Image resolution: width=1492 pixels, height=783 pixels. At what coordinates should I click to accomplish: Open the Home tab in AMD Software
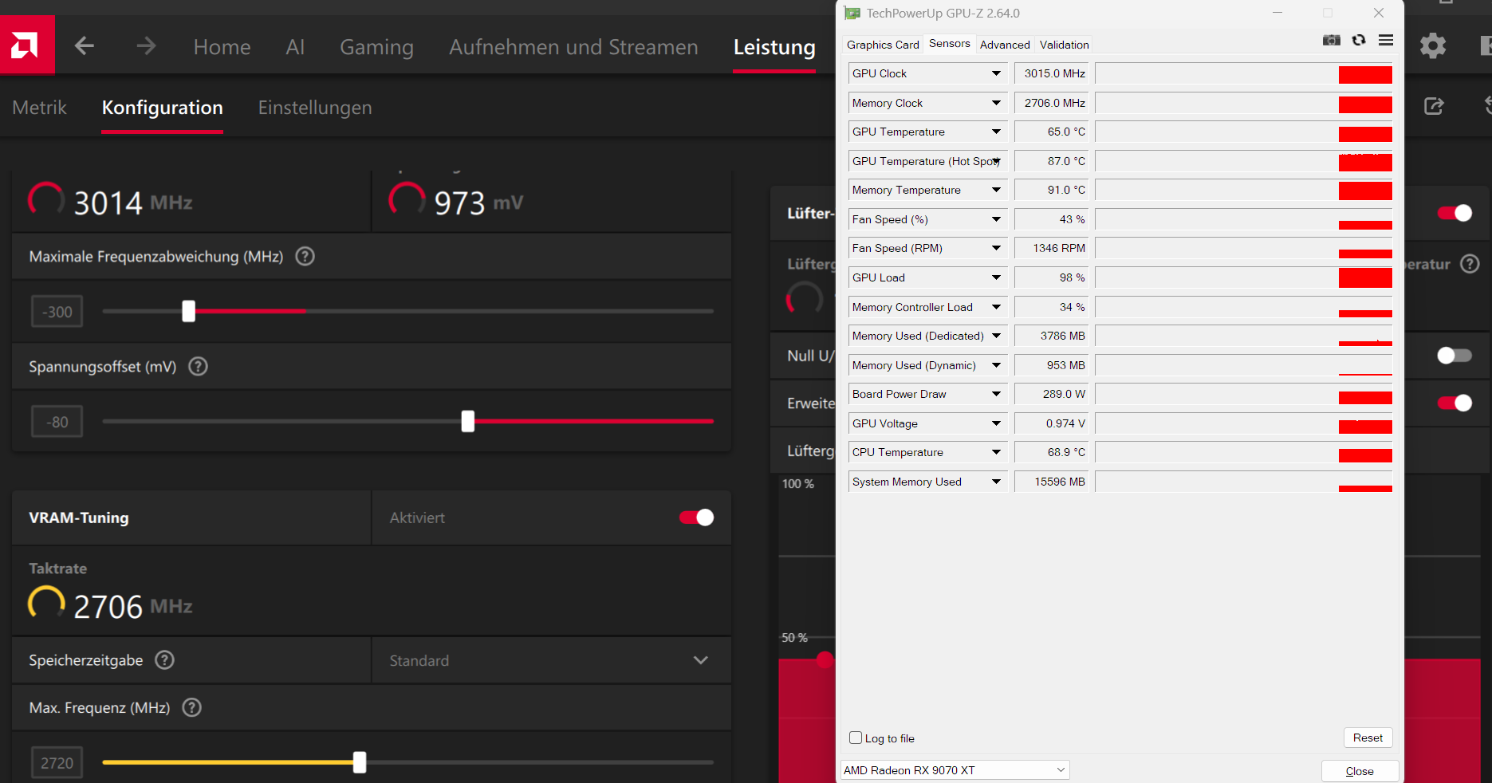(x=222, y=47)
